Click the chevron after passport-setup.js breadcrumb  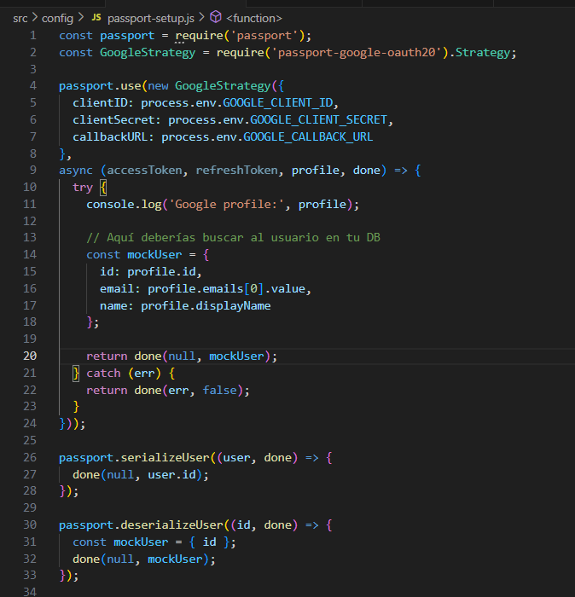pyautogui.click(x=202, y=18)
